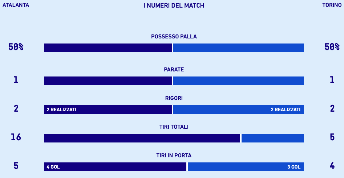Click Atalanta's long TIRI TOTALI bar
This screenshot has height=178, width=344.
coord(142,138)
